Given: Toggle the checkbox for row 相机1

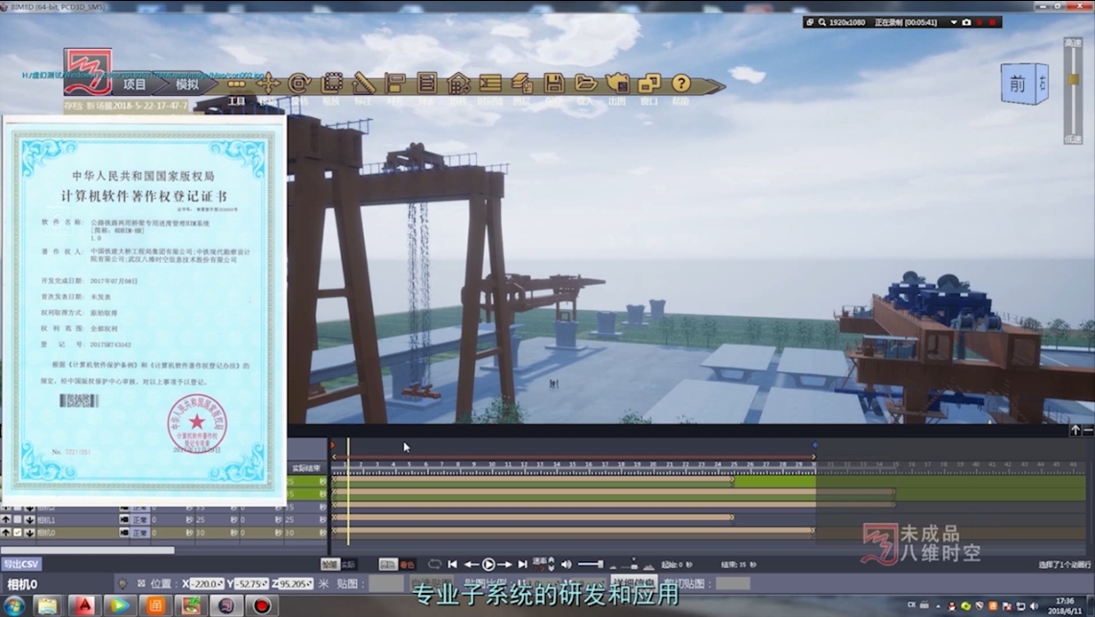Looking at the screenshot, I should [x=17, y=519].
